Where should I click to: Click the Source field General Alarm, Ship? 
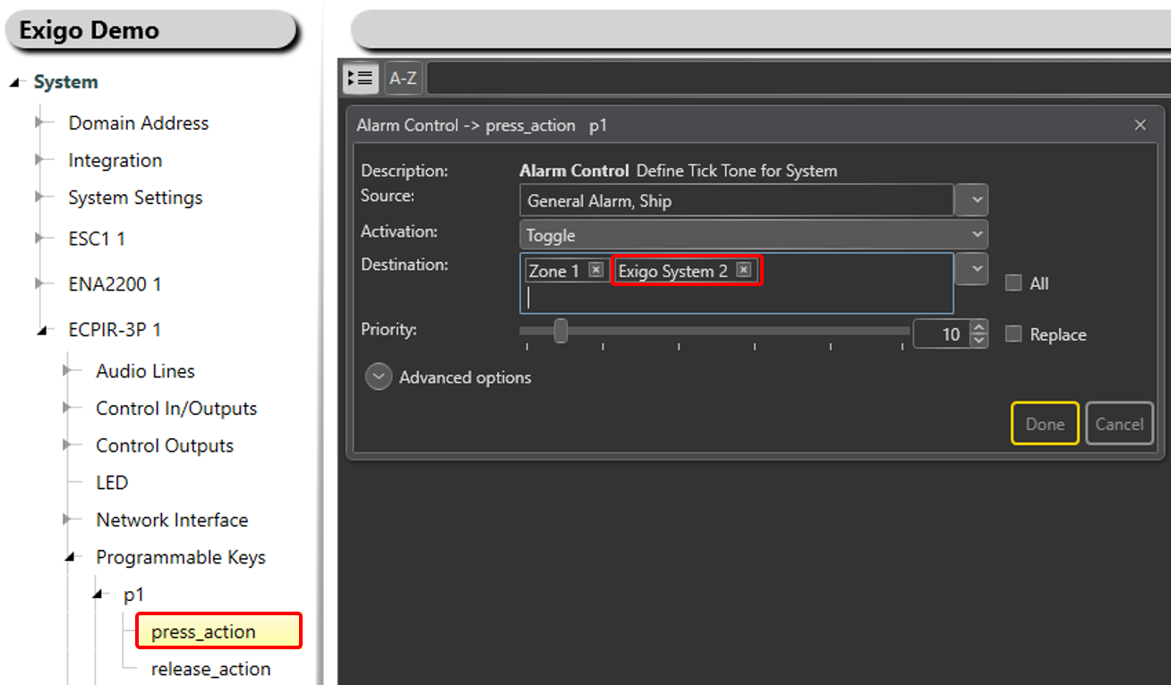(x=737, y=200)
